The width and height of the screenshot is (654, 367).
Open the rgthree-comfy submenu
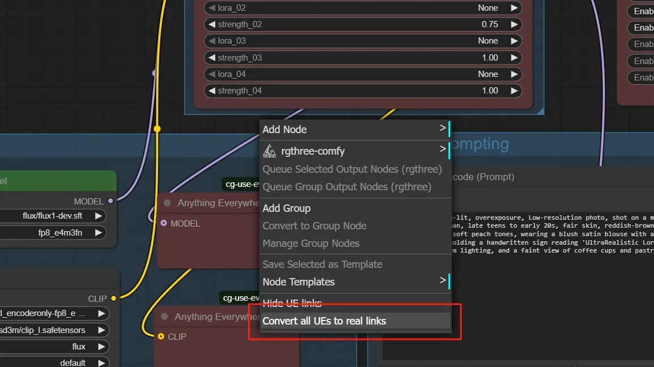[x=356, y=151]
